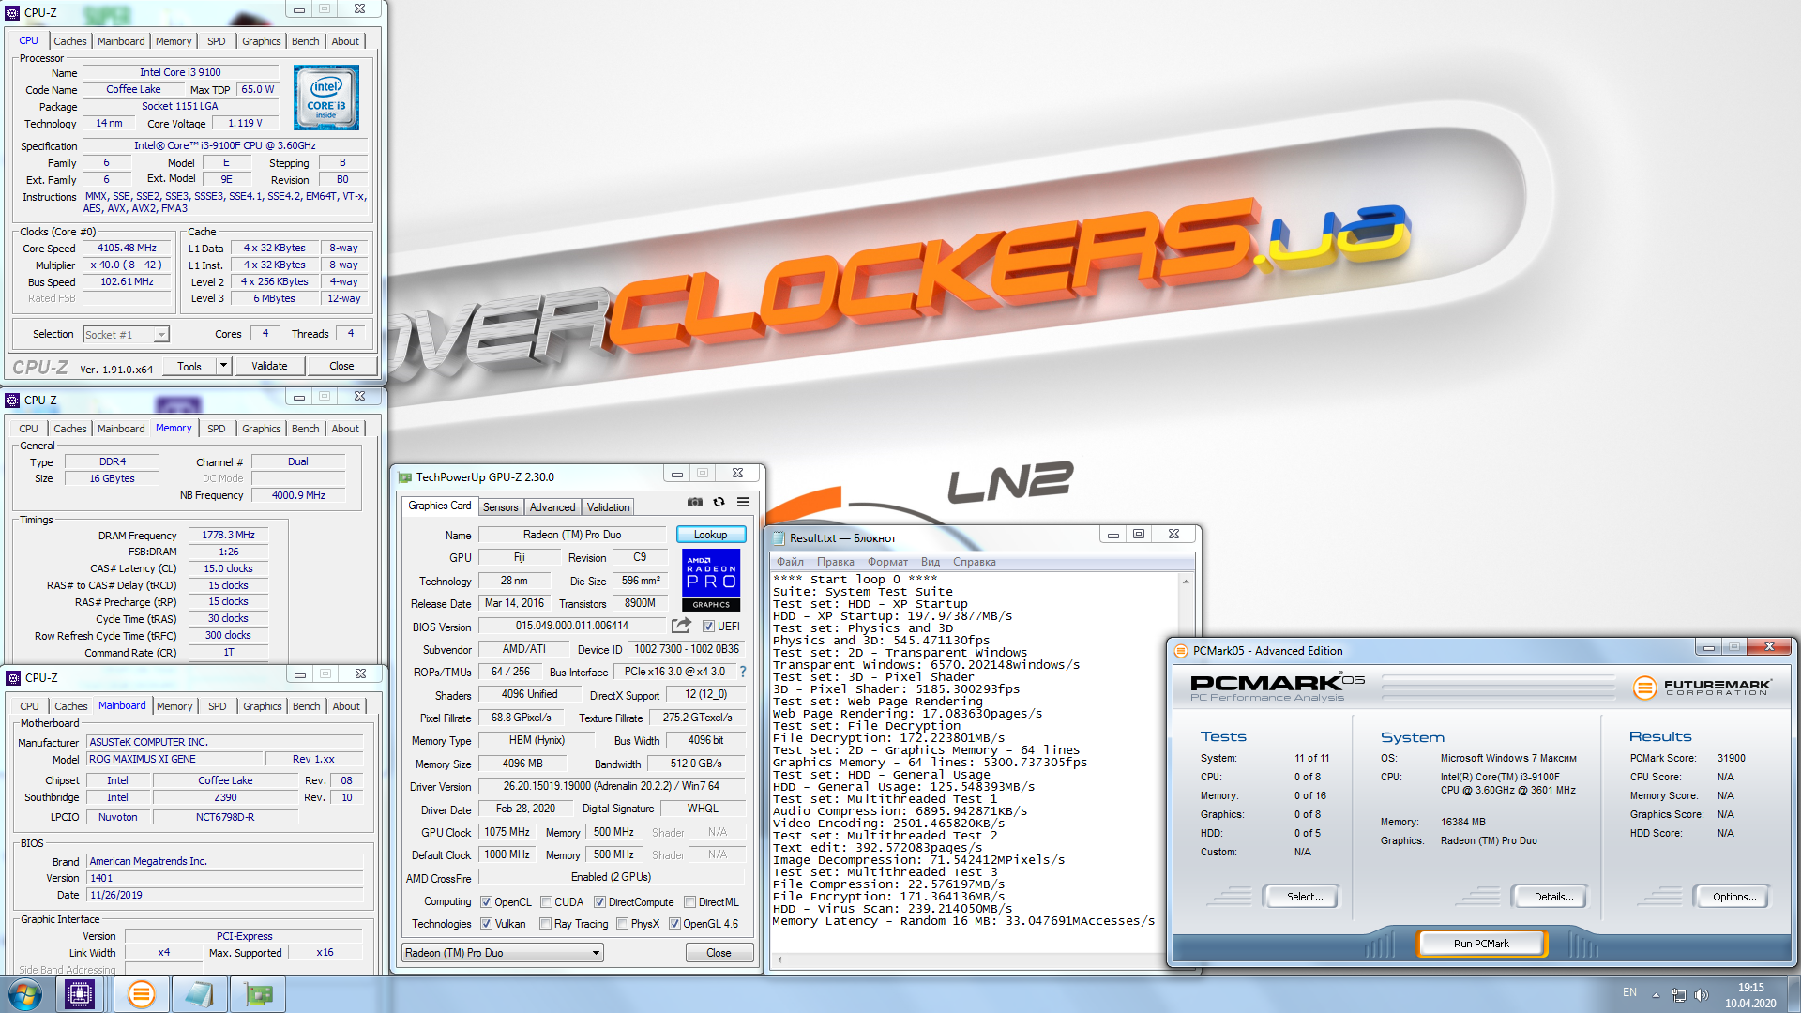Screen dimensions: 1801x1013
Task: Open the Формат menu in Notepad
Action: click(887, 562)
